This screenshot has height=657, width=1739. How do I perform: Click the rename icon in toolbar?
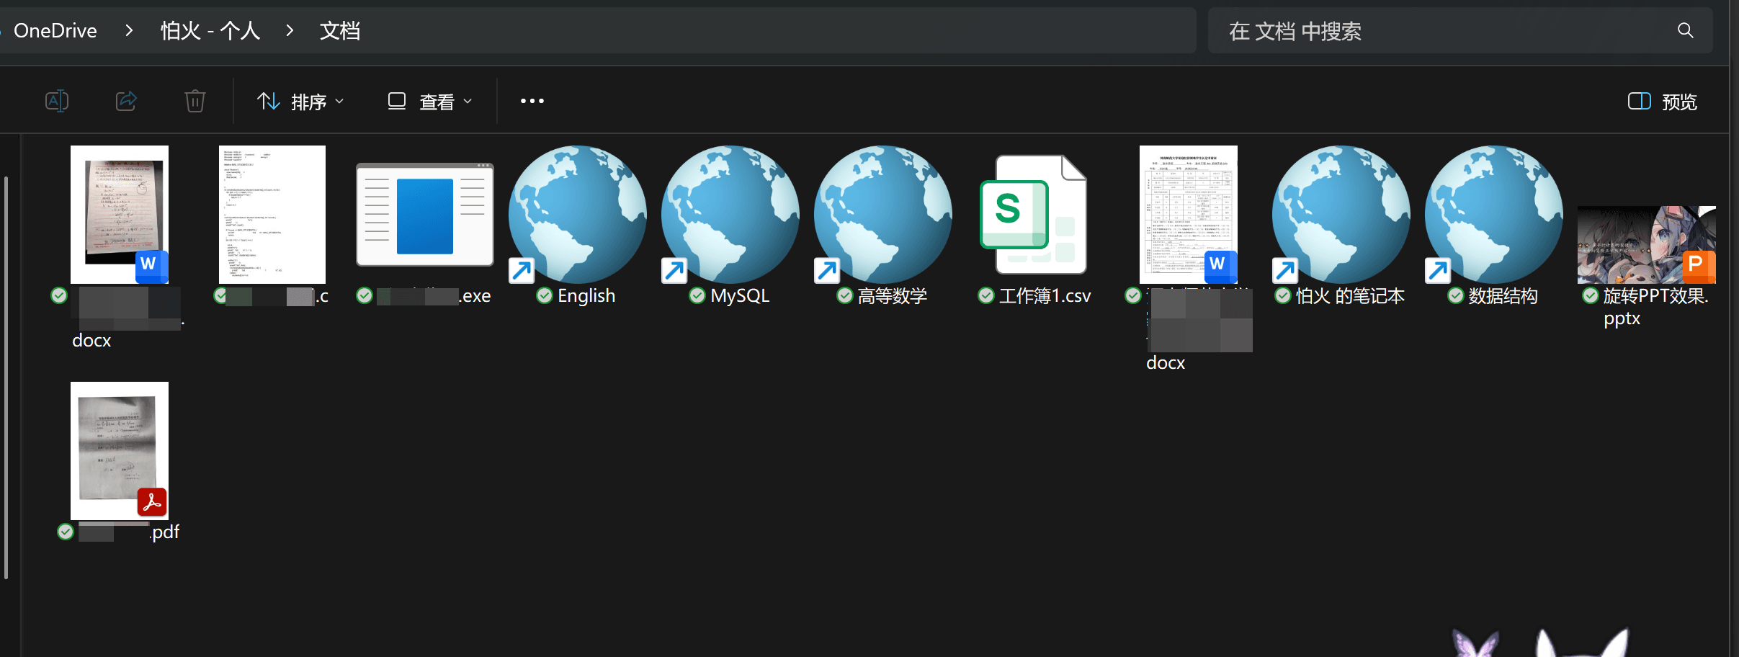click(x=57, y=101)
